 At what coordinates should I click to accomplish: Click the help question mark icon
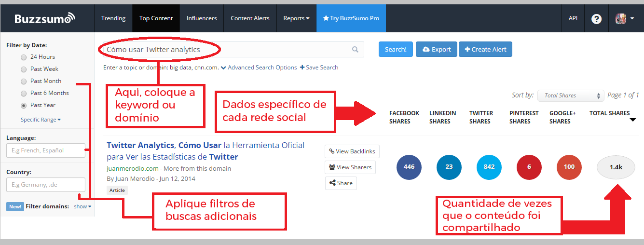click(x=597, y=19)
